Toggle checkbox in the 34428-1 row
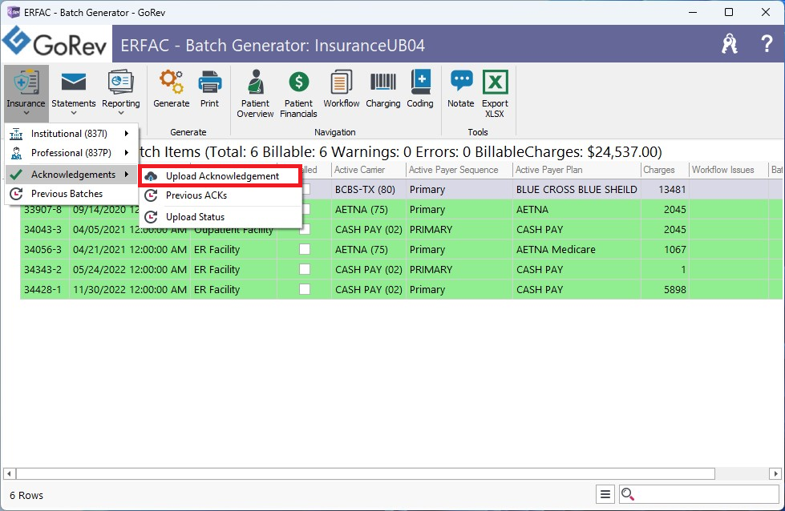Image resolution: width=785 pixels, height=511 pixels. pos(305,289)
